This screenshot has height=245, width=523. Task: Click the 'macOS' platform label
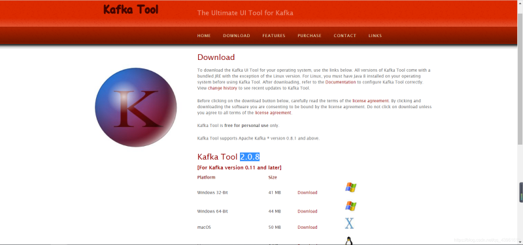[204, 227]
